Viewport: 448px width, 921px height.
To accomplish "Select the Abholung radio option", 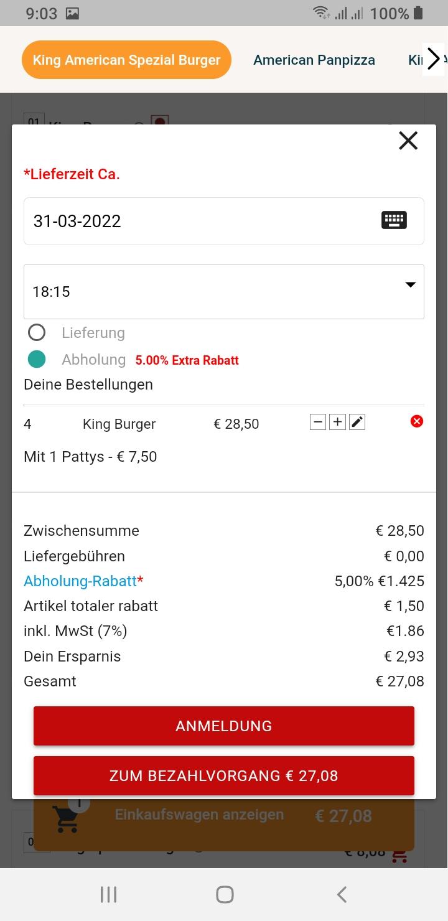I will (x=37, y=359).
